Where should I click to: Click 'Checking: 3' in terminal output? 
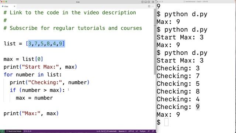tap(178, 68)
